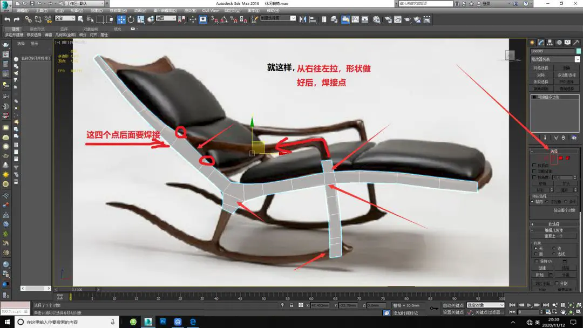Click the 自动关键点 Auto Key button
Screen dimensions: 583x328
[x=453, y=305]
